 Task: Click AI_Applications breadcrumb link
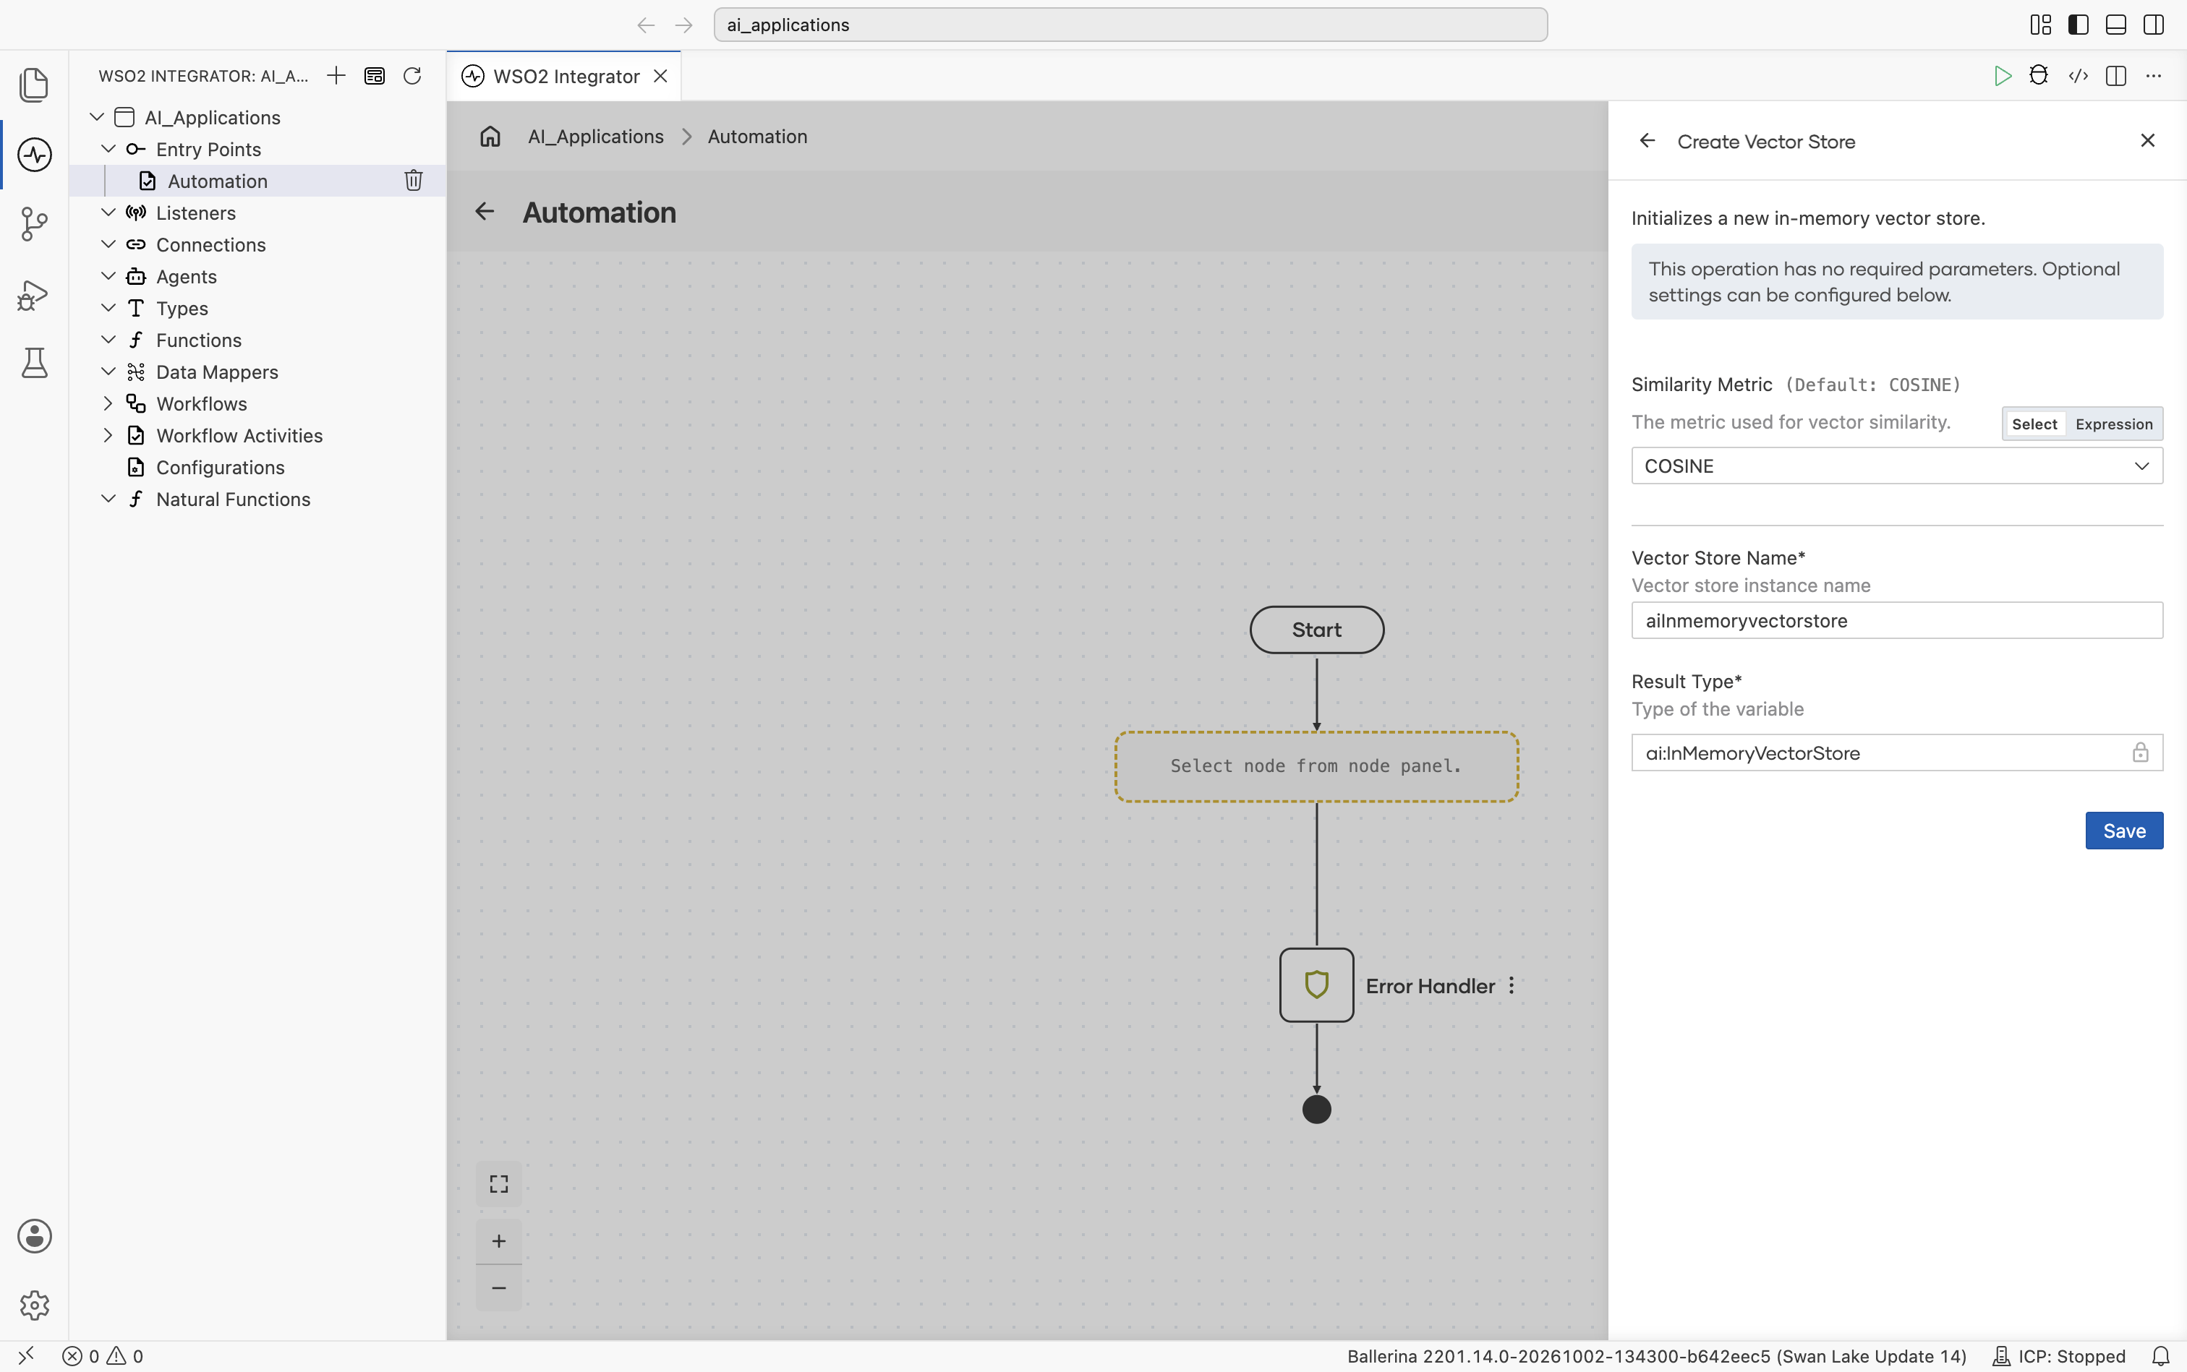[595, 136]
